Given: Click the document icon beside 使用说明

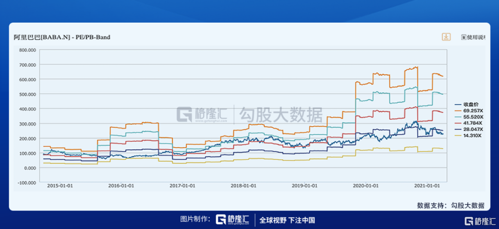Looking at the screenshot, I should (463, 37).
